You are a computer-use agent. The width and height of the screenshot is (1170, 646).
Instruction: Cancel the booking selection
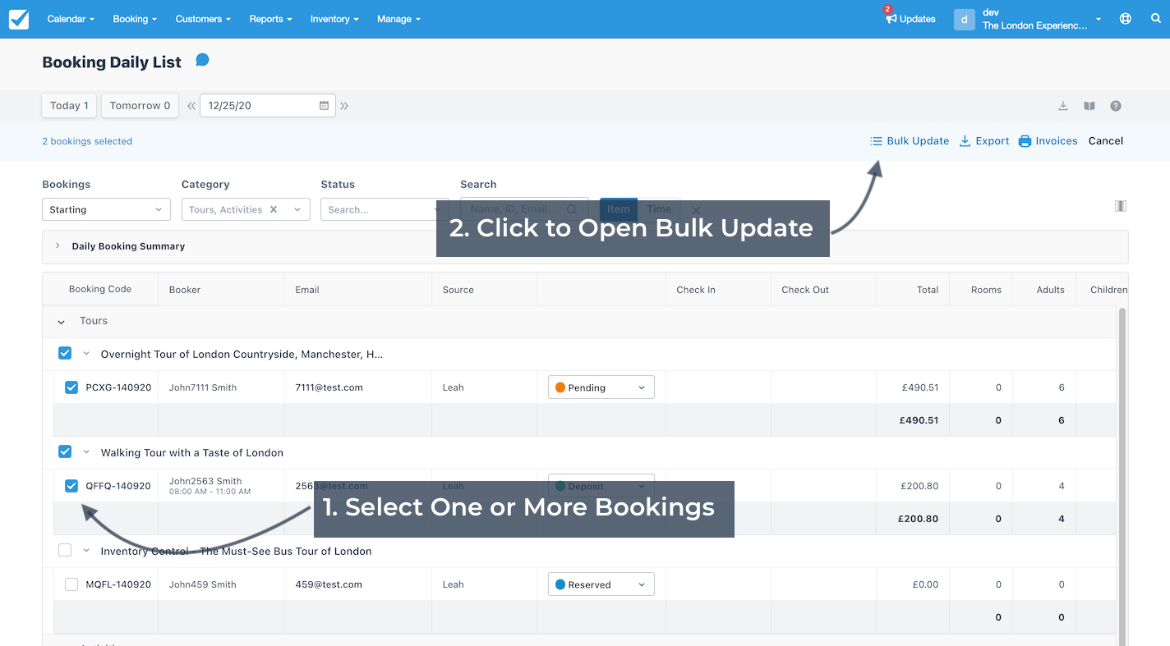(1106, 141)
